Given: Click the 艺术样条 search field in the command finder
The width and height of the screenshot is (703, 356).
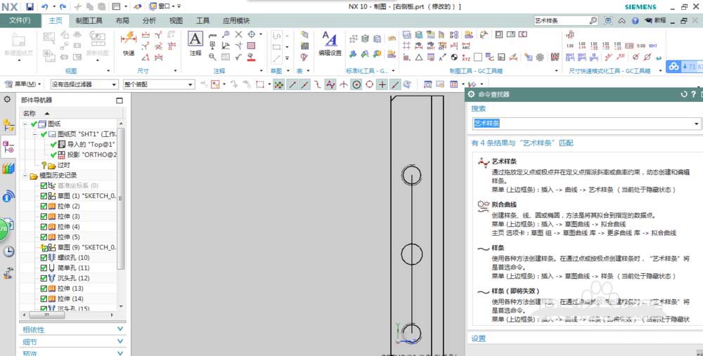Looking at the screenshot, I should click(x=582, y=124).
